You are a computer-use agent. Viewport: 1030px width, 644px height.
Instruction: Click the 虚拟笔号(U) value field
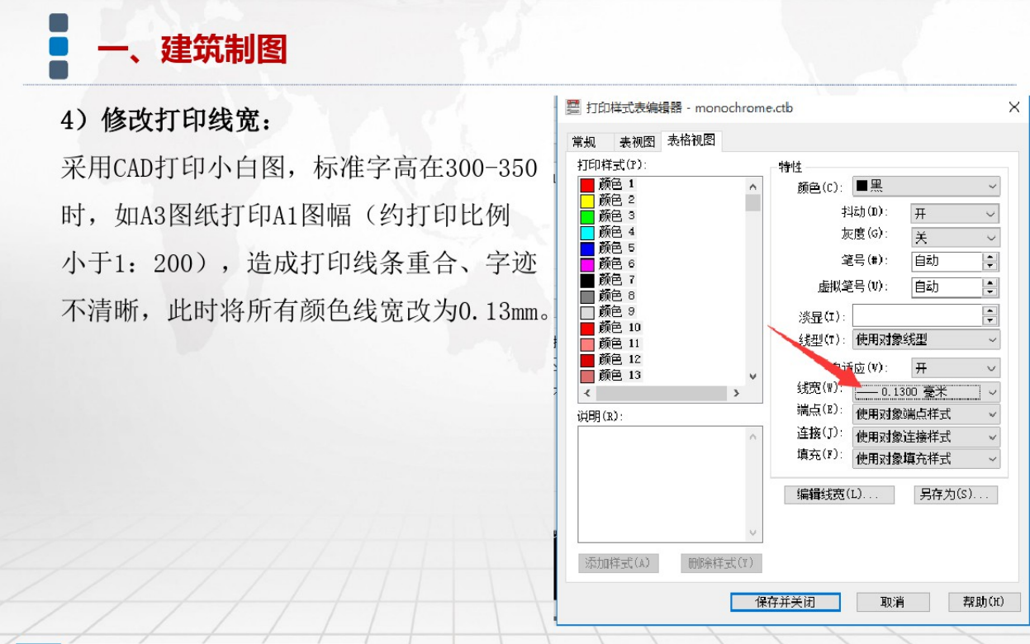point(947,286)
